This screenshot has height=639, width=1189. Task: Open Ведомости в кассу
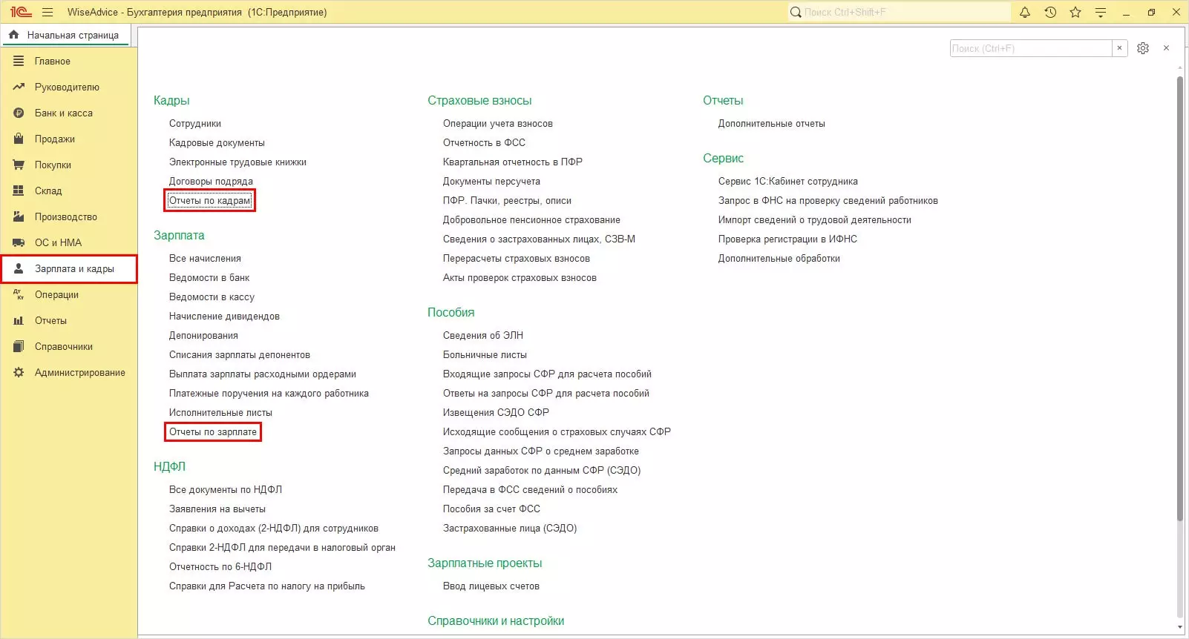click(212, 297)
